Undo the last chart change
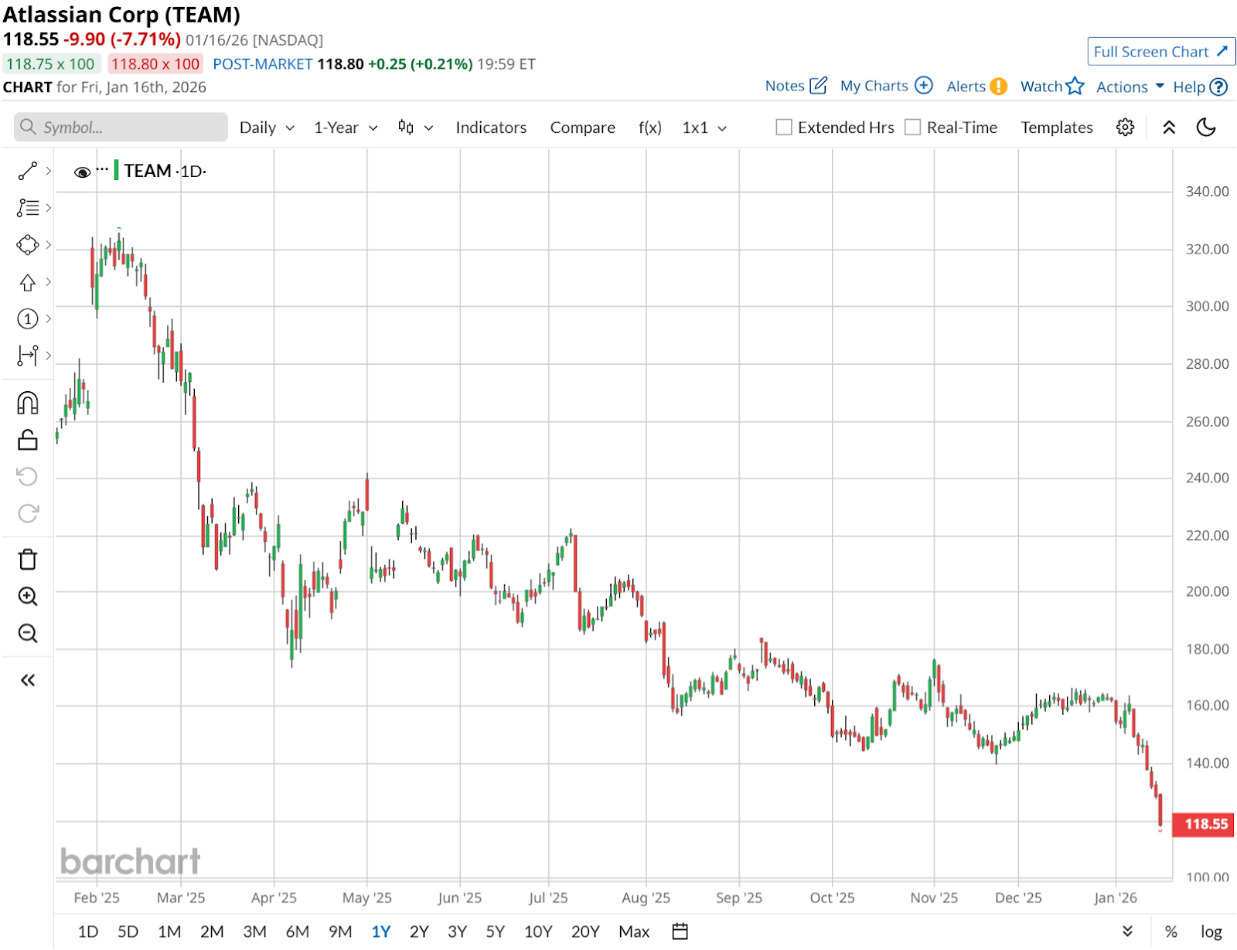The width and height of the screenshot is (1237, 950). [28, 476]
